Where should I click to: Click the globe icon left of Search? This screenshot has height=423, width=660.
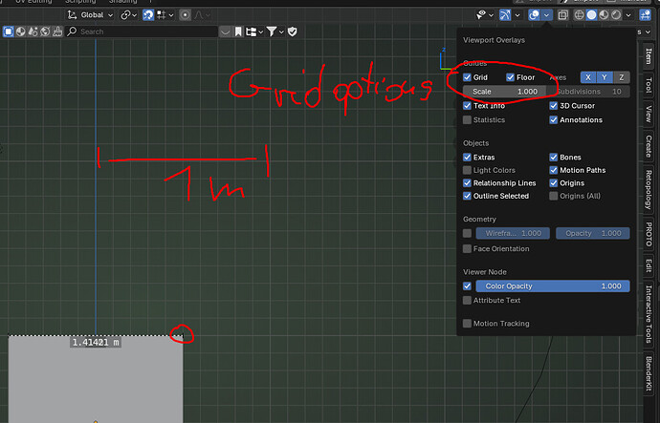tap(45, 32)
